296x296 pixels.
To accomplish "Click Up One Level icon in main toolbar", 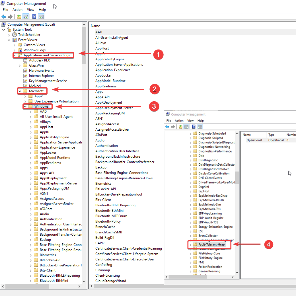I will tap(19, 17).
